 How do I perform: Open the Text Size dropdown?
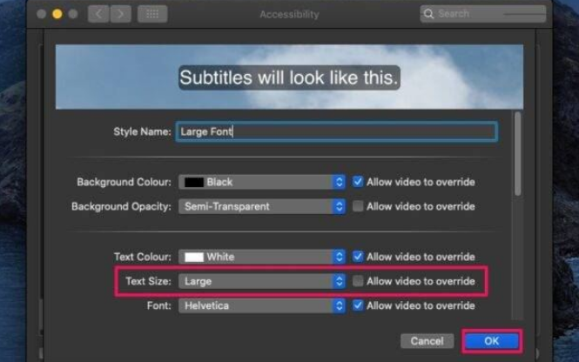click(x=262, y=281)
